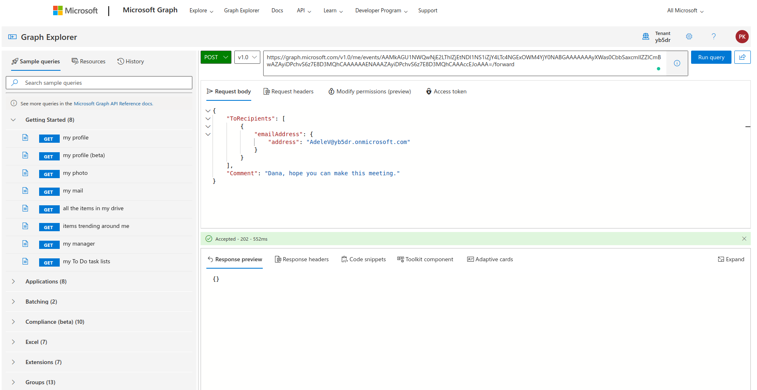Select Request body tab
The image size is (757, 390).
pyautogui.click(x=229, y=91)
